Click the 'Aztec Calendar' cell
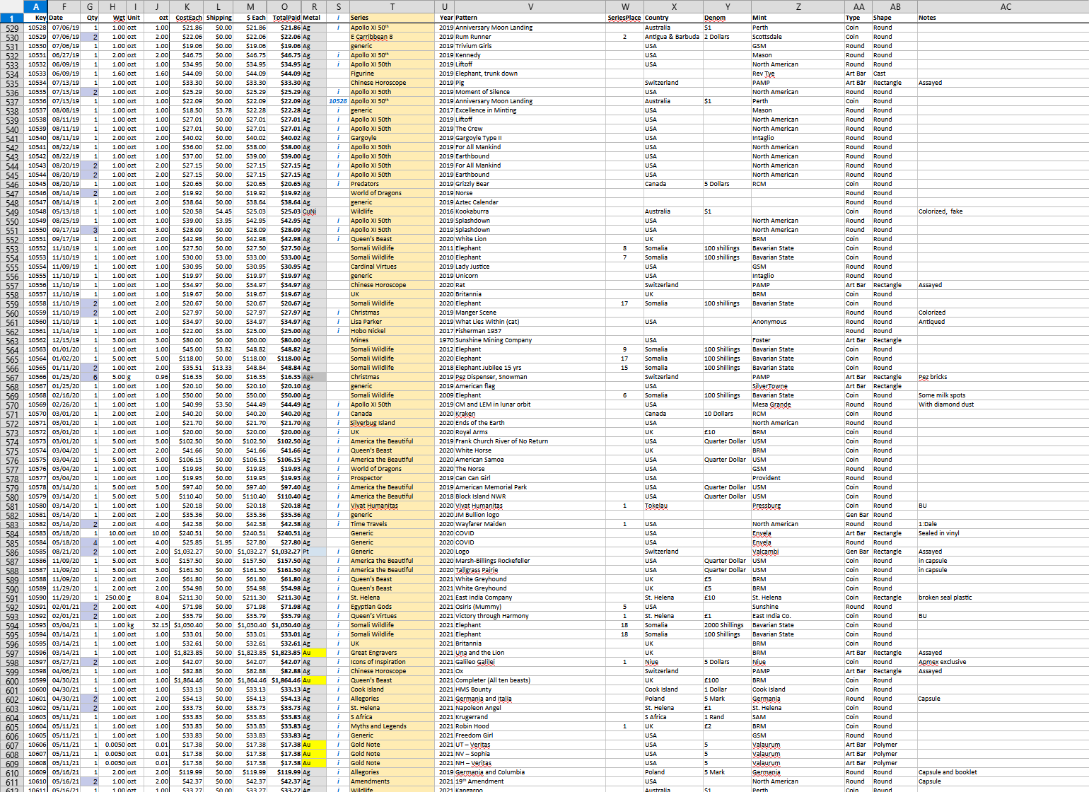The image size is (1089, 792). click(x=530, y=202)
